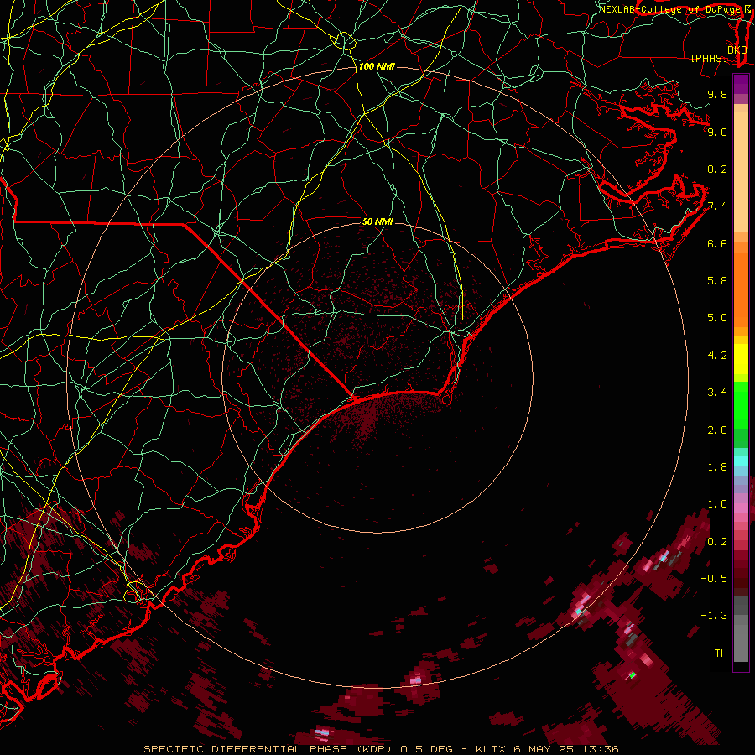Click the 1.8 value on color scale

(717, 467)
